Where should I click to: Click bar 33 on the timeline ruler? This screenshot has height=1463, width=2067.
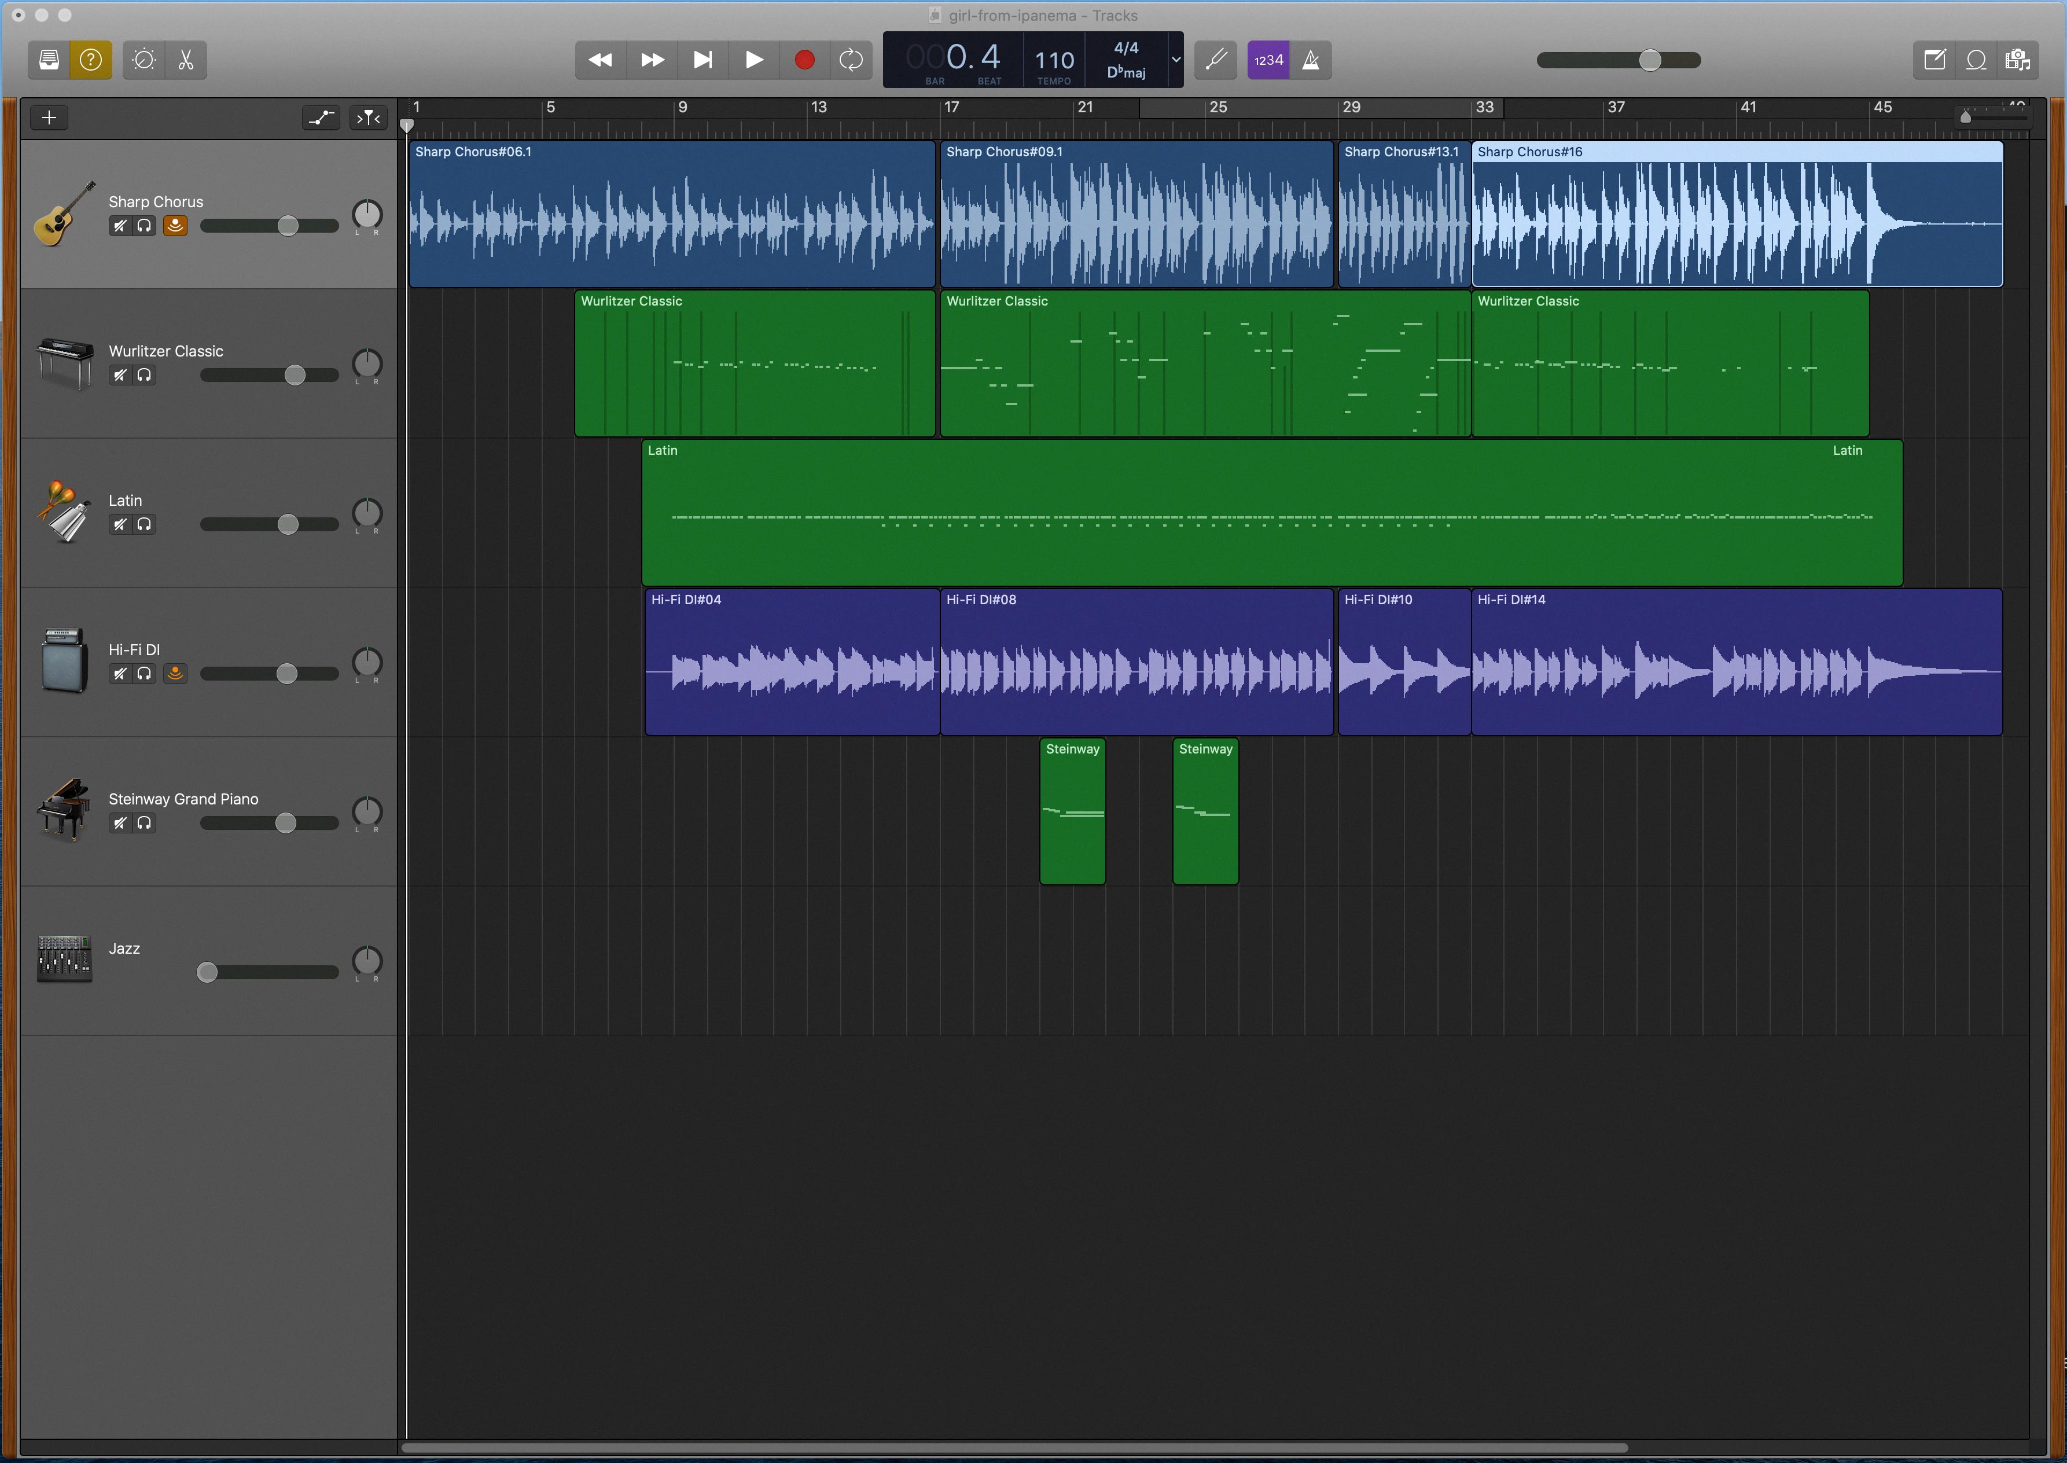point(1484,107)
